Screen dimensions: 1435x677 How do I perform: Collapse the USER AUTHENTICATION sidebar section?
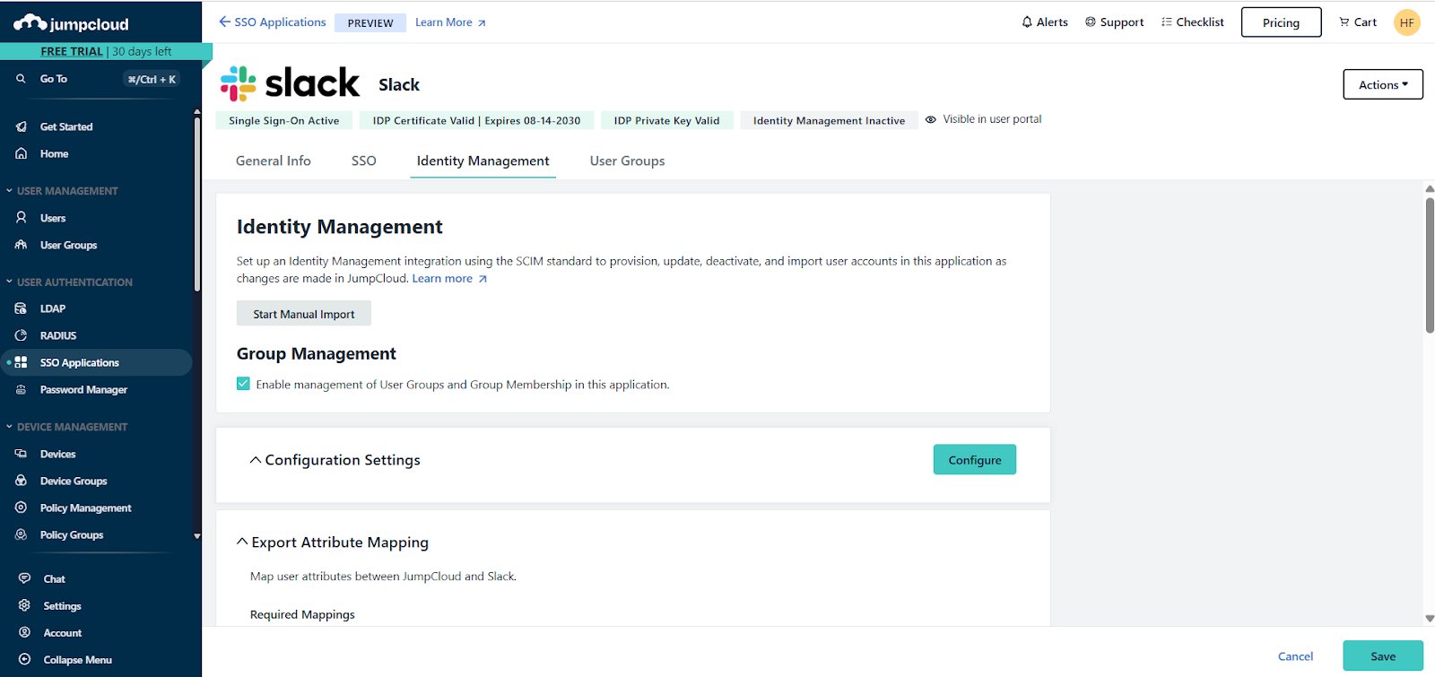pyautogui.click(x=9, y=282)
